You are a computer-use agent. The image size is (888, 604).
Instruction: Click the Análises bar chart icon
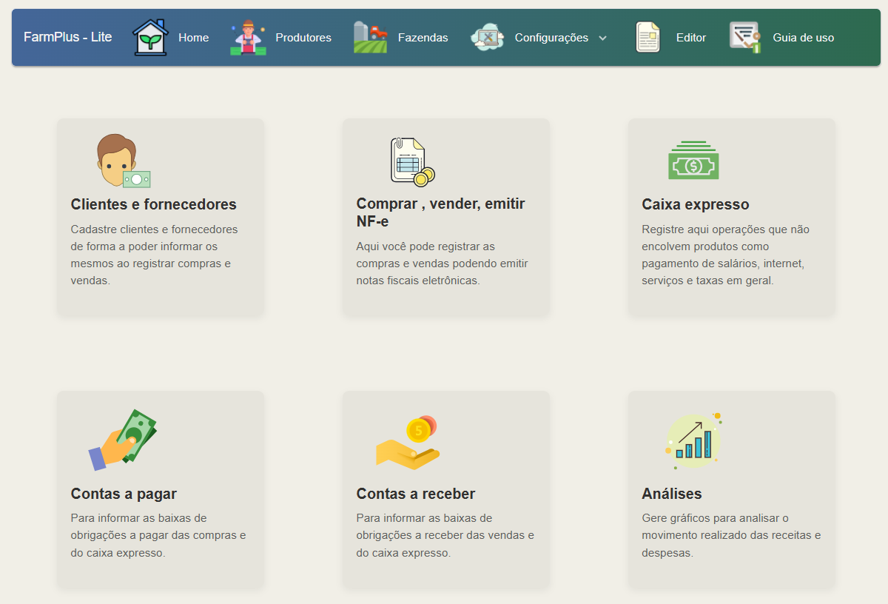click(x=693, y=440)
